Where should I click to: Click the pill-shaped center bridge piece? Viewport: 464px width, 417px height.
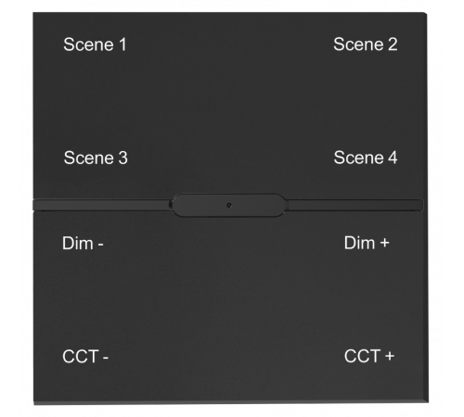pyautogui.click(x=228, y=205)
